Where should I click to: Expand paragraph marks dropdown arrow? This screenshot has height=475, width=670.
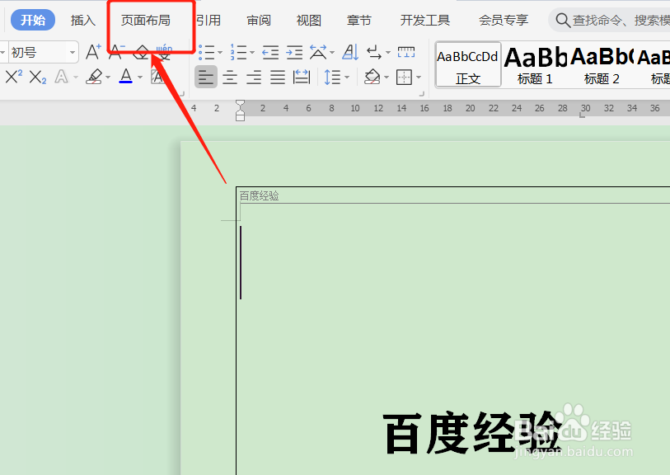tap(388, 53)
